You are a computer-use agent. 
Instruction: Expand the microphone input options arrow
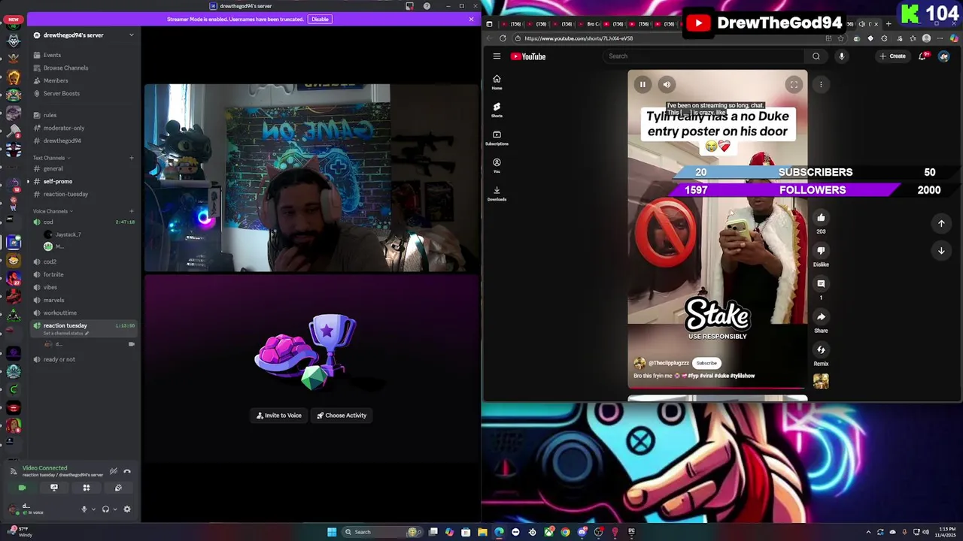click(93, 509)
